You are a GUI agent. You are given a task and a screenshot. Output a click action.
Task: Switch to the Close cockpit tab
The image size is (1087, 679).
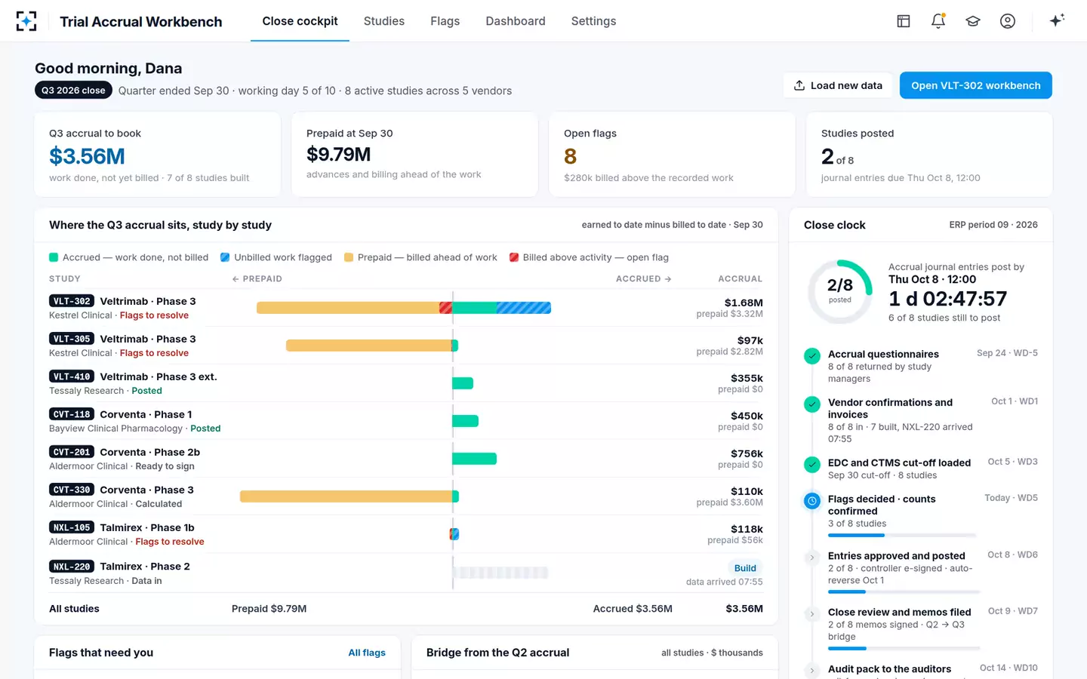coord(300,21)
